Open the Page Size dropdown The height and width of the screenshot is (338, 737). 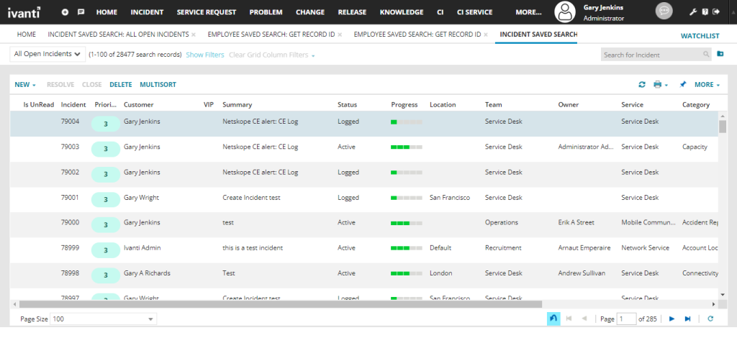[103, 319]
